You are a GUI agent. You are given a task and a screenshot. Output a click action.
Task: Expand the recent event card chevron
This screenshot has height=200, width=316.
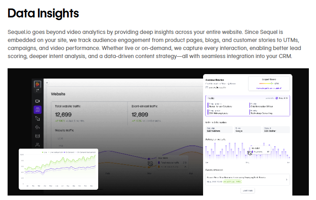coord(286,179)
